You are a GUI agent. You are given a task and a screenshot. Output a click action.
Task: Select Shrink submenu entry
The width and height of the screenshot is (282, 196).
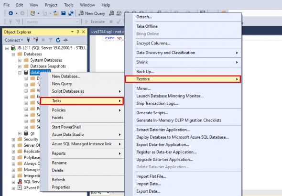pos(183,62)
